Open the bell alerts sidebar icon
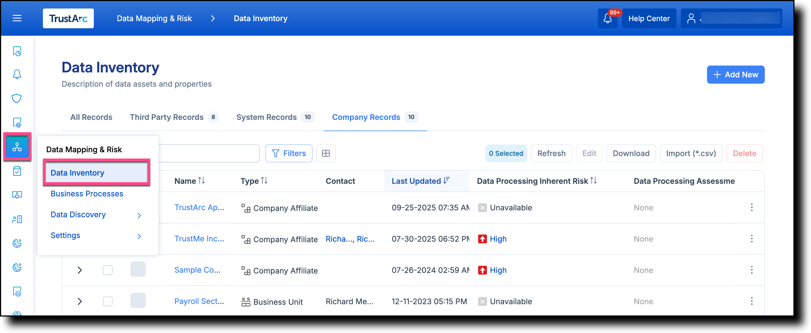 [17, 75]
